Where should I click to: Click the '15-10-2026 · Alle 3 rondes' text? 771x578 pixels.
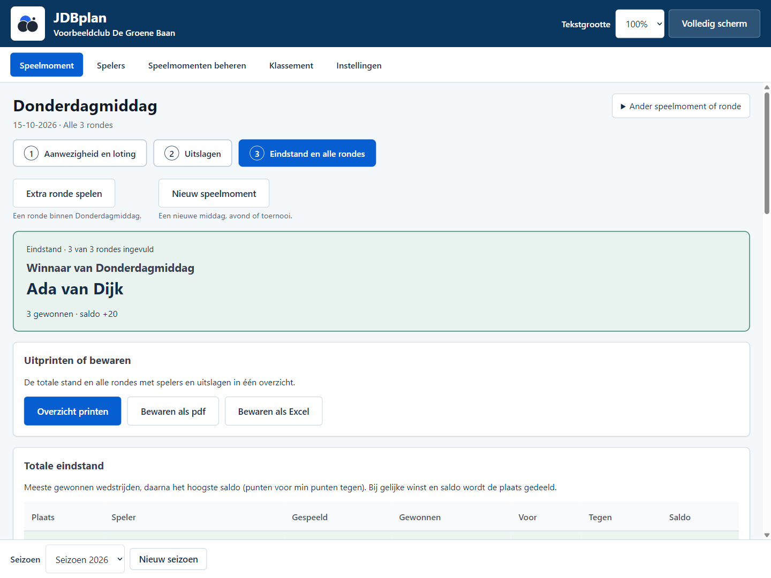[x=63, y=125]
